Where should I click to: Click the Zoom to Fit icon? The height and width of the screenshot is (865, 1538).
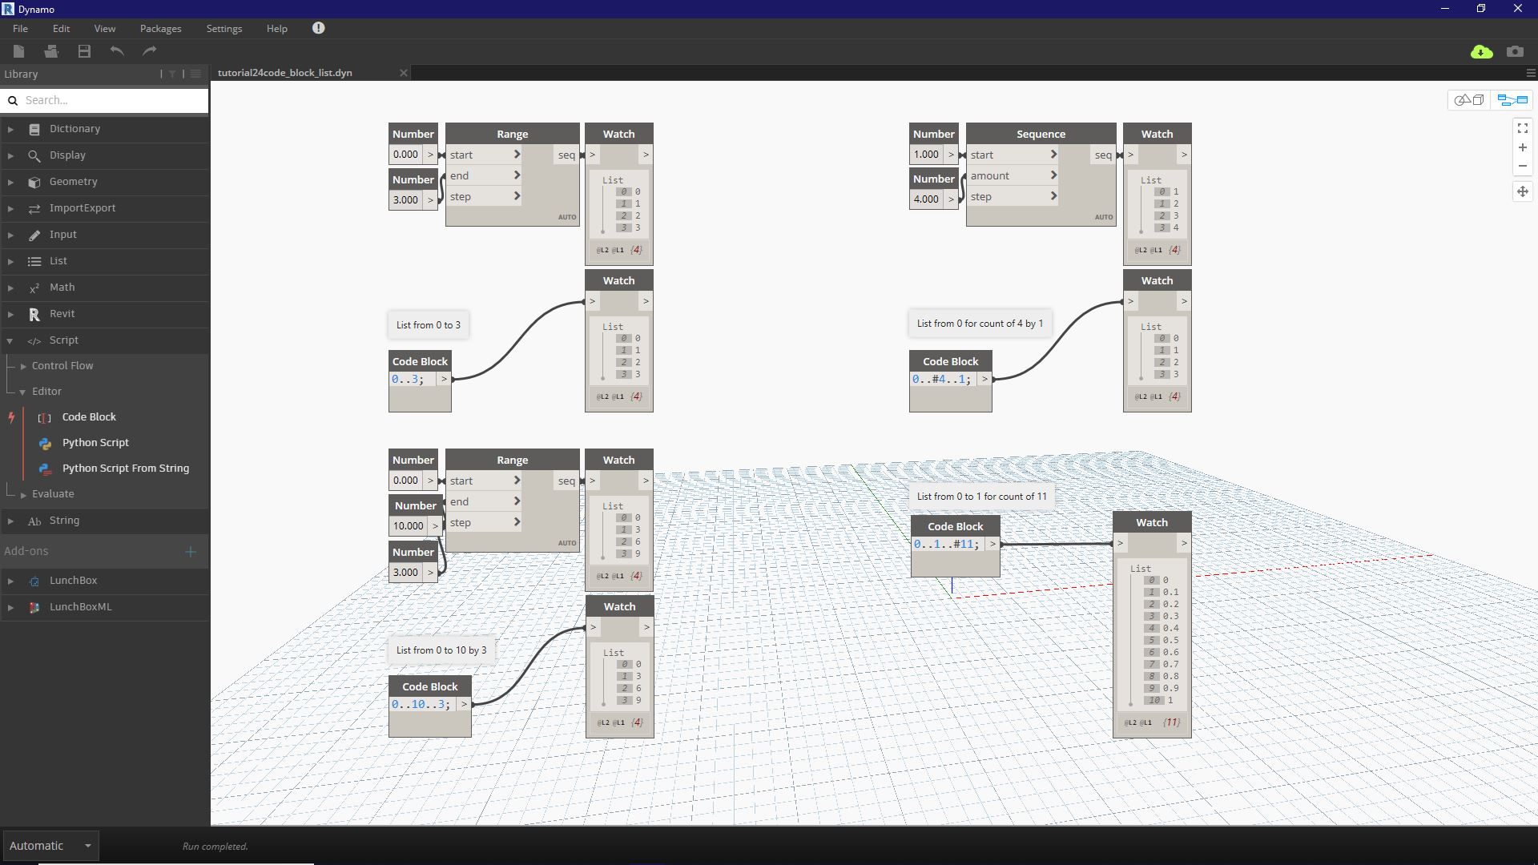(1523, 128)
